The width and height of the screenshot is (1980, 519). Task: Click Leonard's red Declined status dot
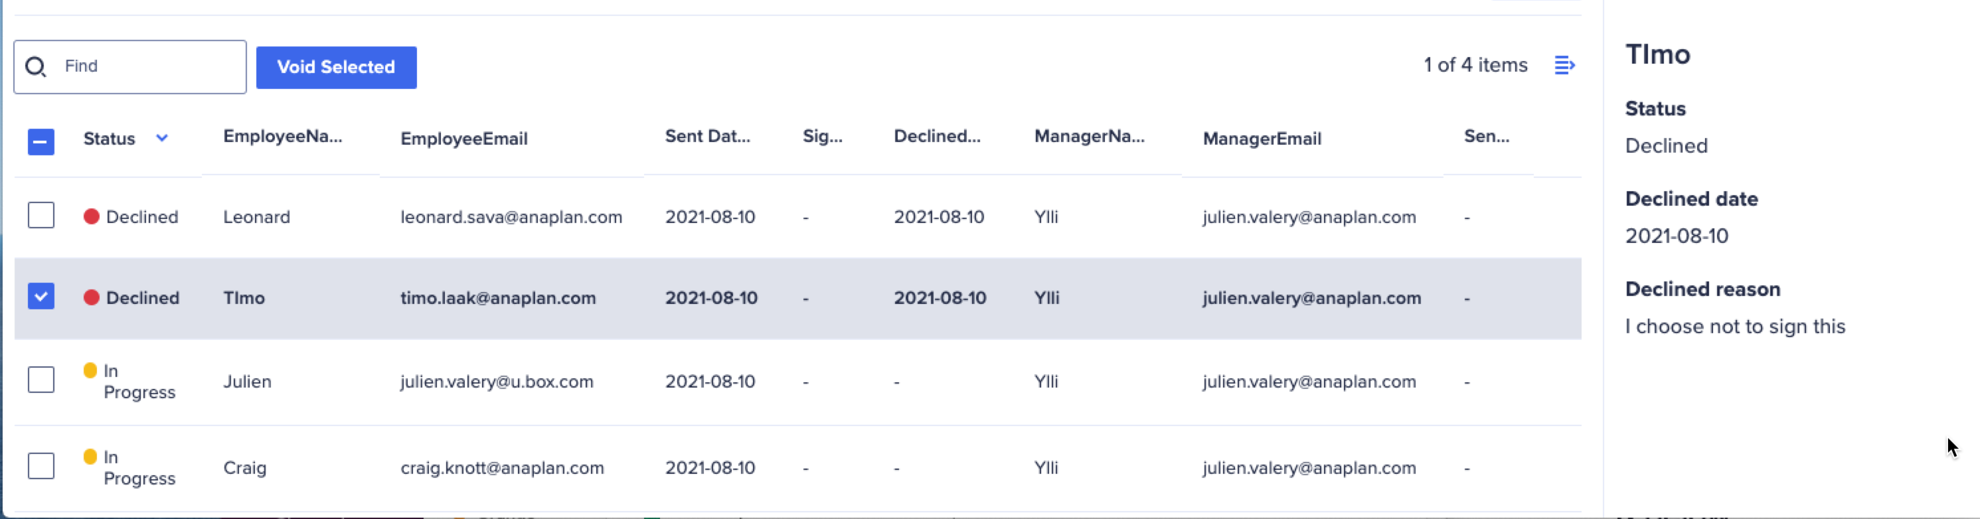click(x=92, y=216)
